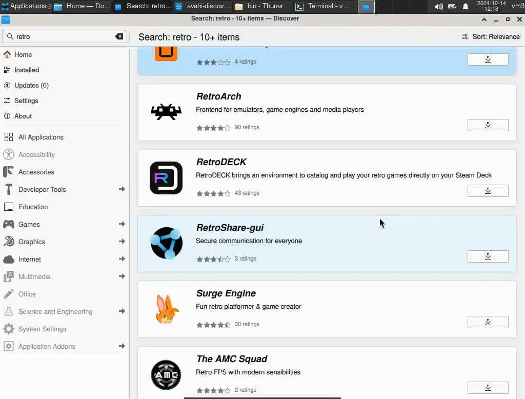Viewport: 525px width, 399px height.
Task: Click The AMC Squad logo icon
Action: (166, 374)
